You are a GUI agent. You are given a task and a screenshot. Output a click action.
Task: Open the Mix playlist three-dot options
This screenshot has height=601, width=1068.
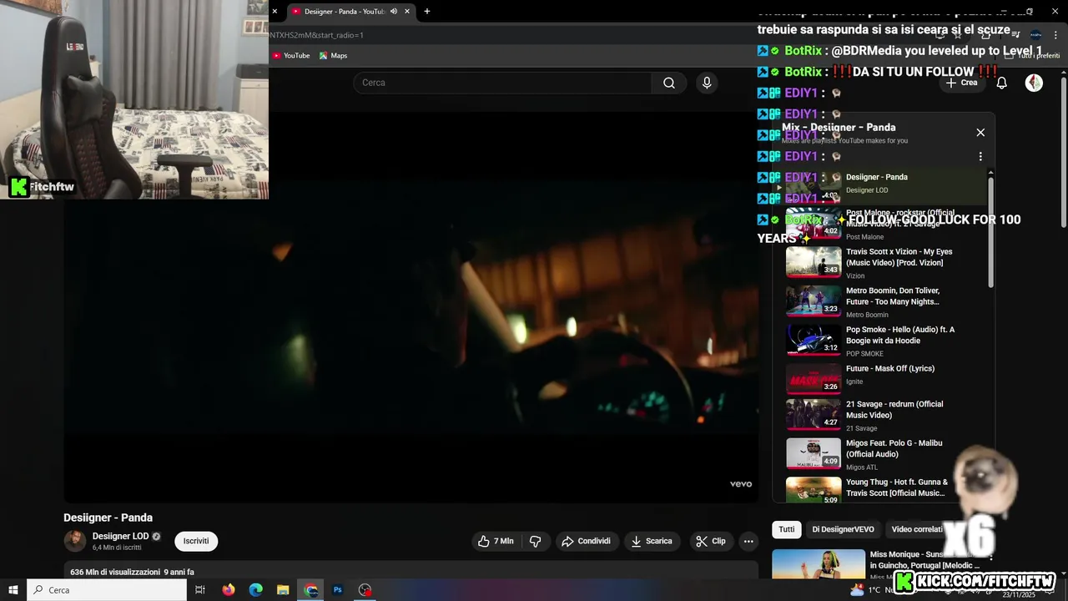980,156
